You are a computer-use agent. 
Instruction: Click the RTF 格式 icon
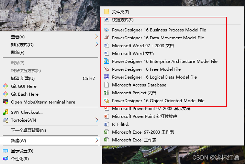click(x=107, y=124)
